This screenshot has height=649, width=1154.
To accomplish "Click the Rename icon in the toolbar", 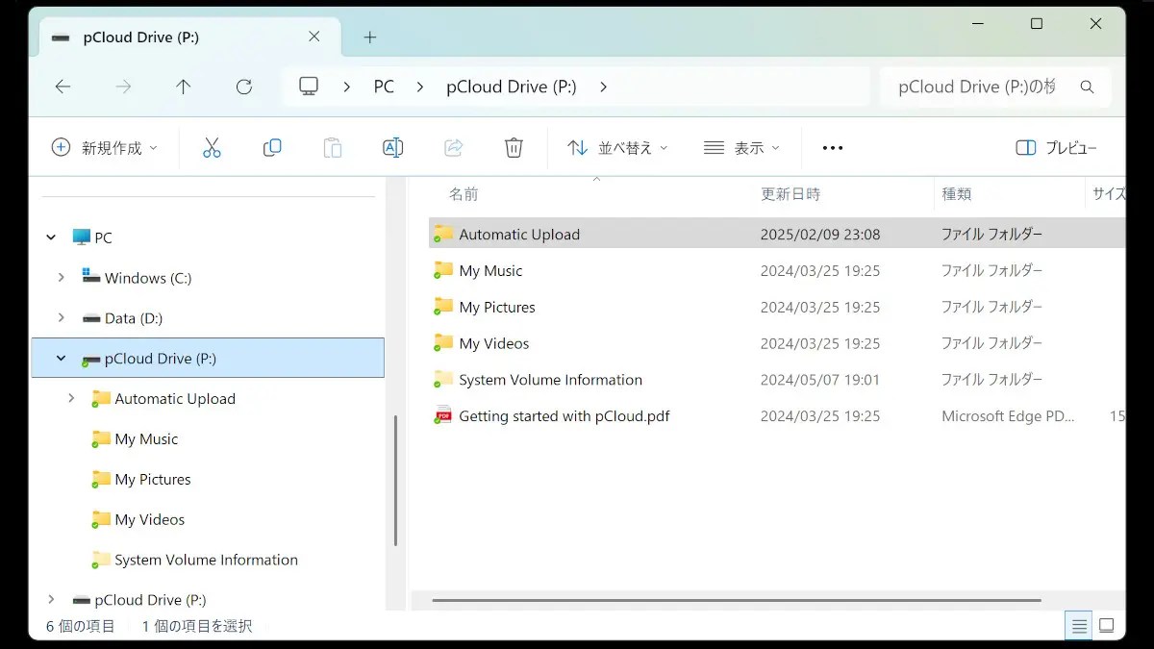I will click(x=392, y=147).
